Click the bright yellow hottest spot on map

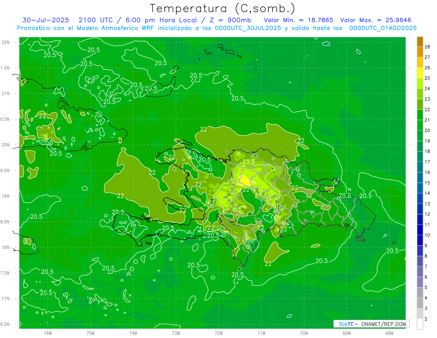point(245,180)
